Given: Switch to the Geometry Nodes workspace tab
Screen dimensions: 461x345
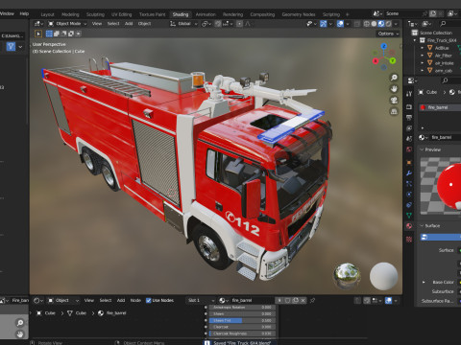Looking at the screenshot, I should pos(299,14).
